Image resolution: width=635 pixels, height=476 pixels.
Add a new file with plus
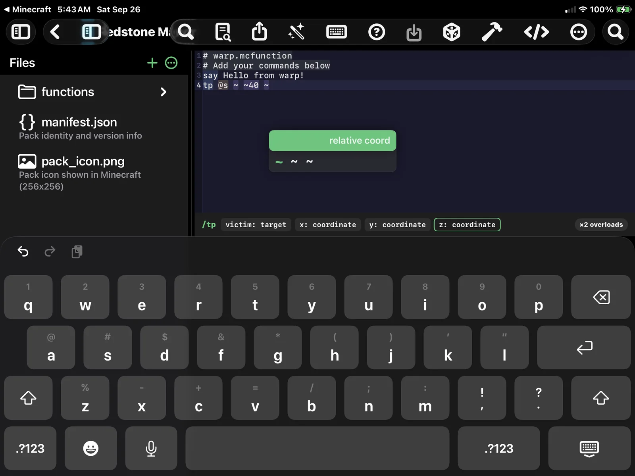click(x=152, y=63)
